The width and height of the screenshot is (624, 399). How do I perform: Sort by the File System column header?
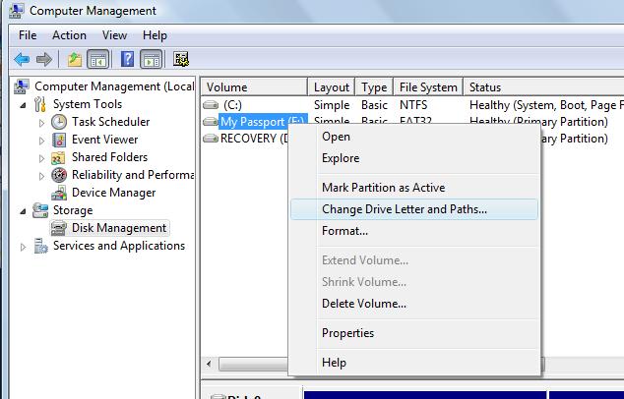tap(428, 87)
